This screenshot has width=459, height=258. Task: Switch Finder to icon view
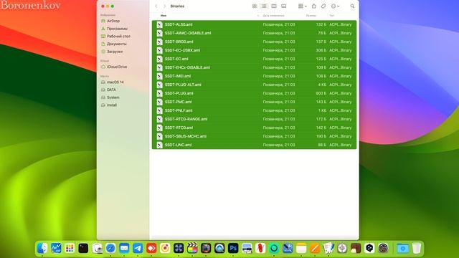click(255, 6)
